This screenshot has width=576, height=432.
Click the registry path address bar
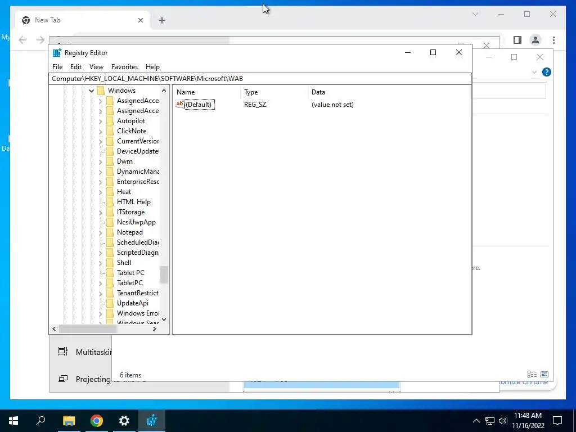tap(260, 79)
